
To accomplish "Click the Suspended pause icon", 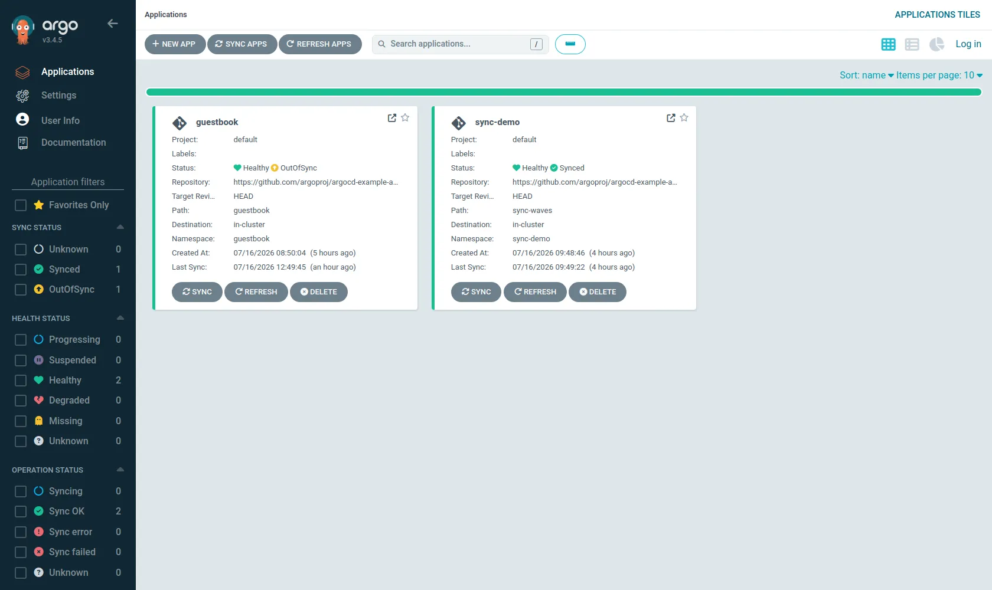I will coord(39,360).
